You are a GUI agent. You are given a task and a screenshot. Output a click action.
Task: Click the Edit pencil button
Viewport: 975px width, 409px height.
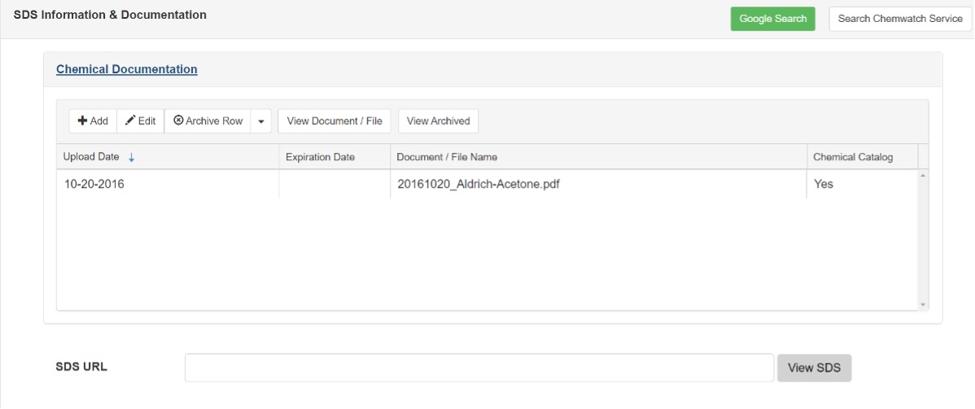(x=141, y=121)
